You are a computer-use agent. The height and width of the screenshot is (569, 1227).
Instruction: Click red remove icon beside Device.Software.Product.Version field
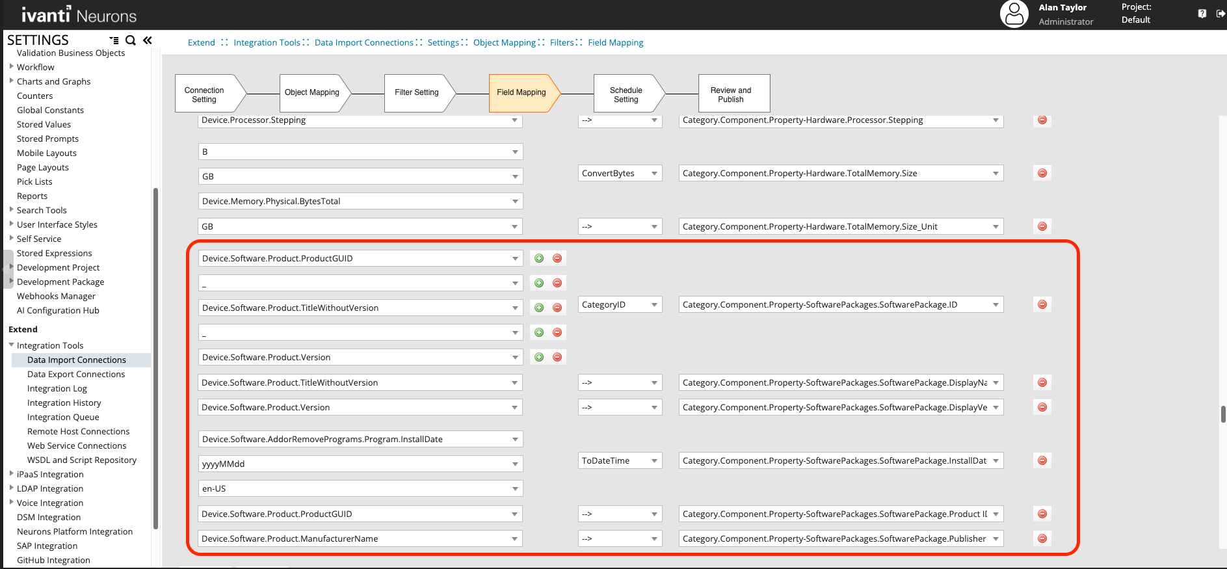click(x=557, y=357)
